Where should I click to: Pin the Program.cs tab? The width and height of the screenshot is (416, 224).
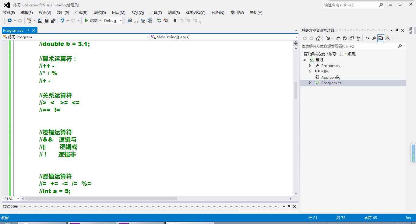(28, 30)
